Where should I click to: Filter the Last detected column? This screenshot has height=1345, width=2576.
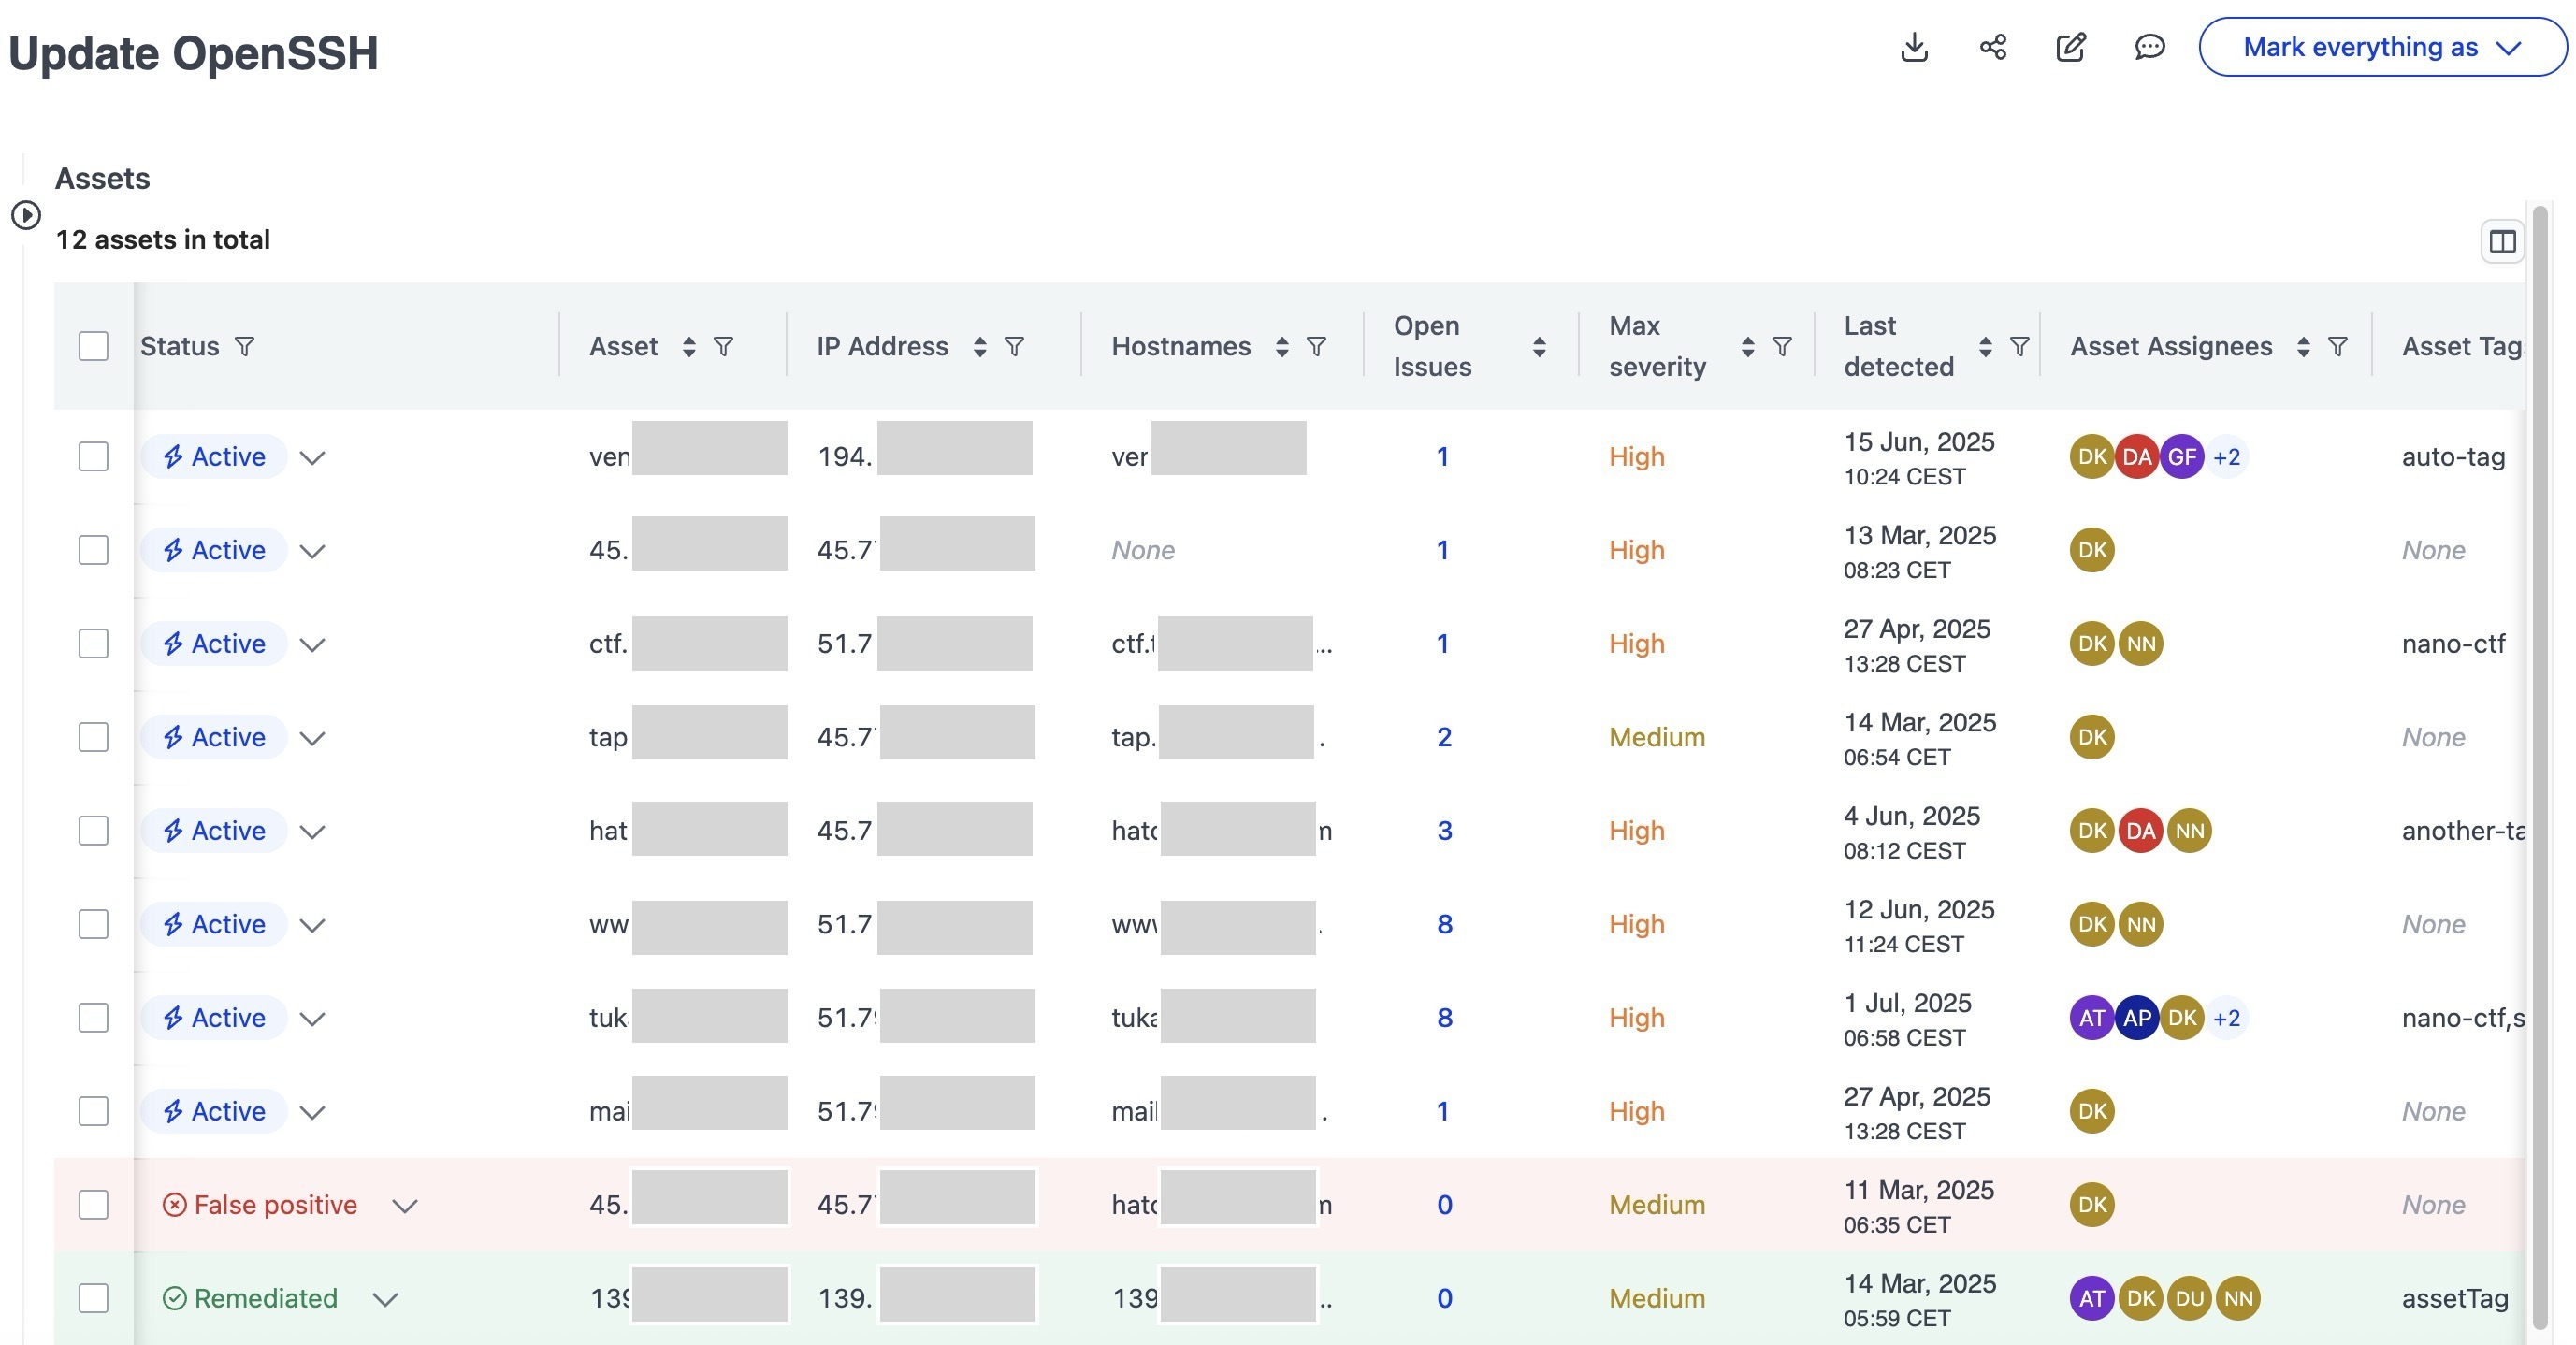(x=2020, y=346)
